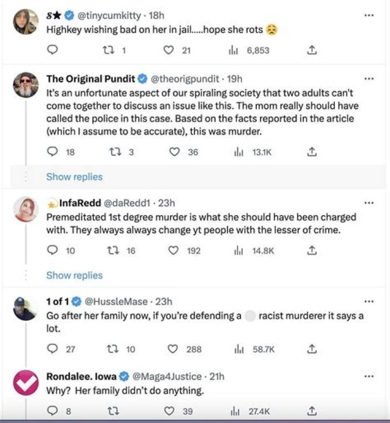This screenshot has height=423, width=390.
Task: Share the @HussleMase tweet
Action: (311, 349)
